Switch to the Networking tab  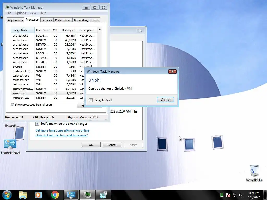point(81,20)
